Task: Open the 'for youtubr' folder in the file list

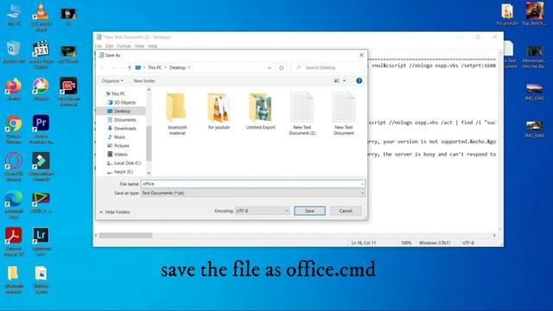Action: [219, 111]
